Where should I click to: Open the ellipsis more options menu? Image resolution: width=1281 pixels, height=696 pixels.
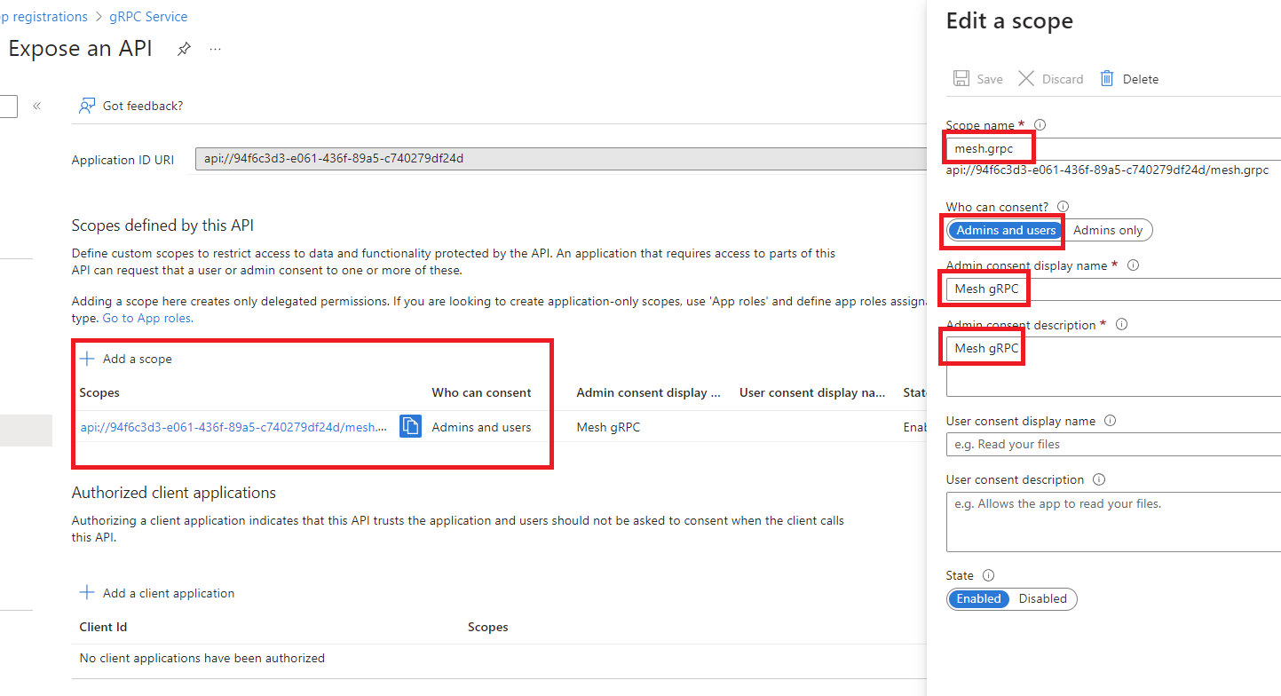tap(215, 49)
